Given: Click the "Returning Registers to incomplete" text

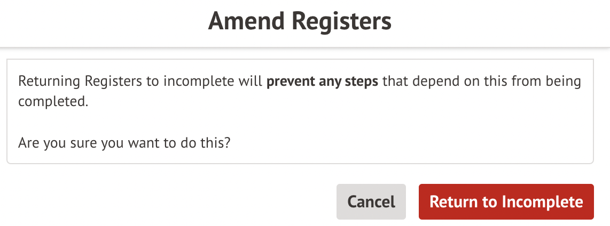Looking at the screenshot, I should tap(126, 82).
